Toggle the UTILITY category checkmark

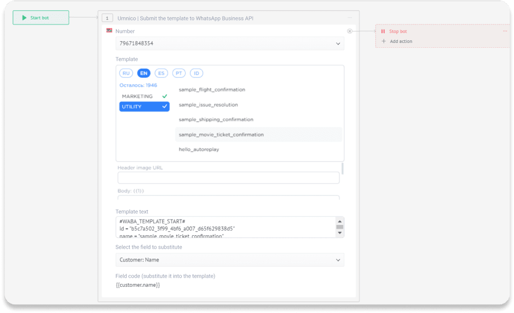coord(164,106)
